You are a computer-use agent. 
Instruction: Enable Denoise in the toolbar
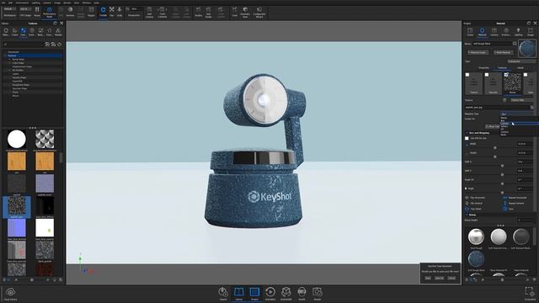(70, 12)
